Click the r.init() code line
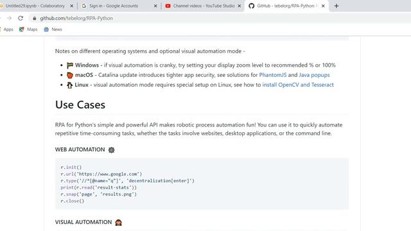 pos(71,167)
